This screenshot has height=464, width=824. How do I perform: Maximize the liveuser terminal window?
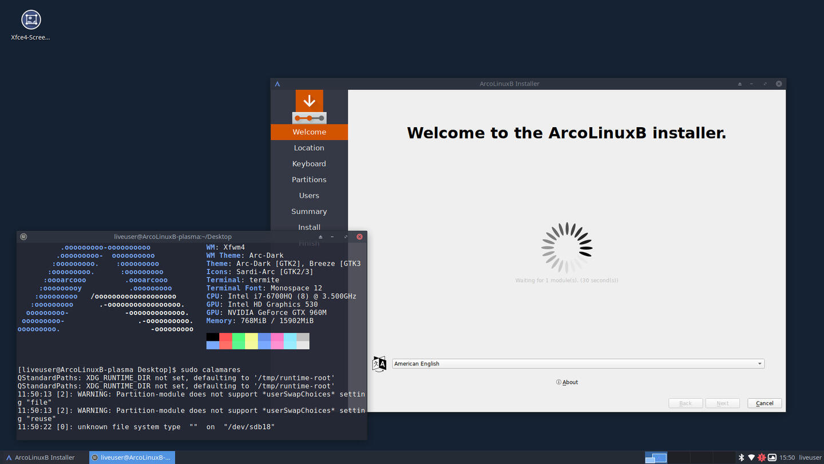tap(346, 237)
